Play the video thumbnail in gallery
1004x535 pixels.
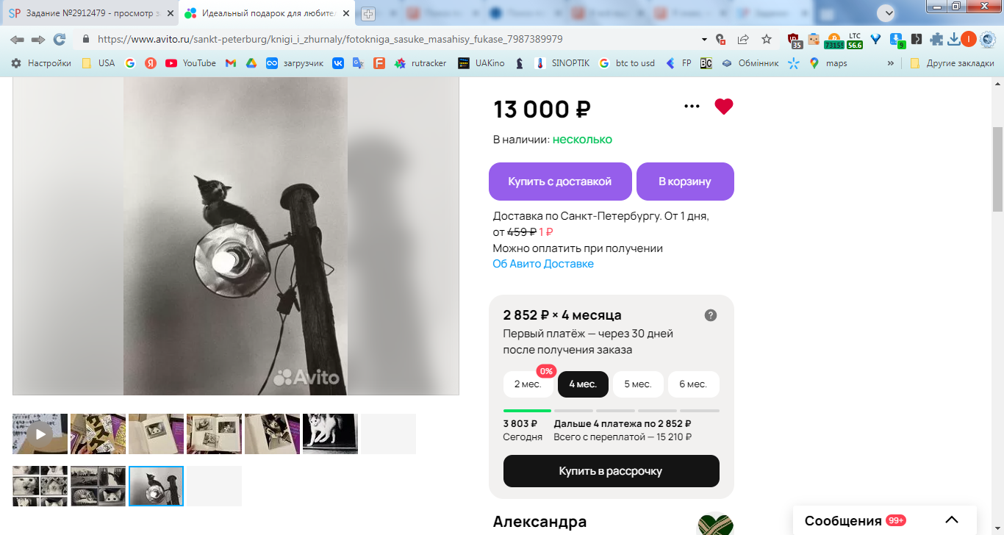40,434
